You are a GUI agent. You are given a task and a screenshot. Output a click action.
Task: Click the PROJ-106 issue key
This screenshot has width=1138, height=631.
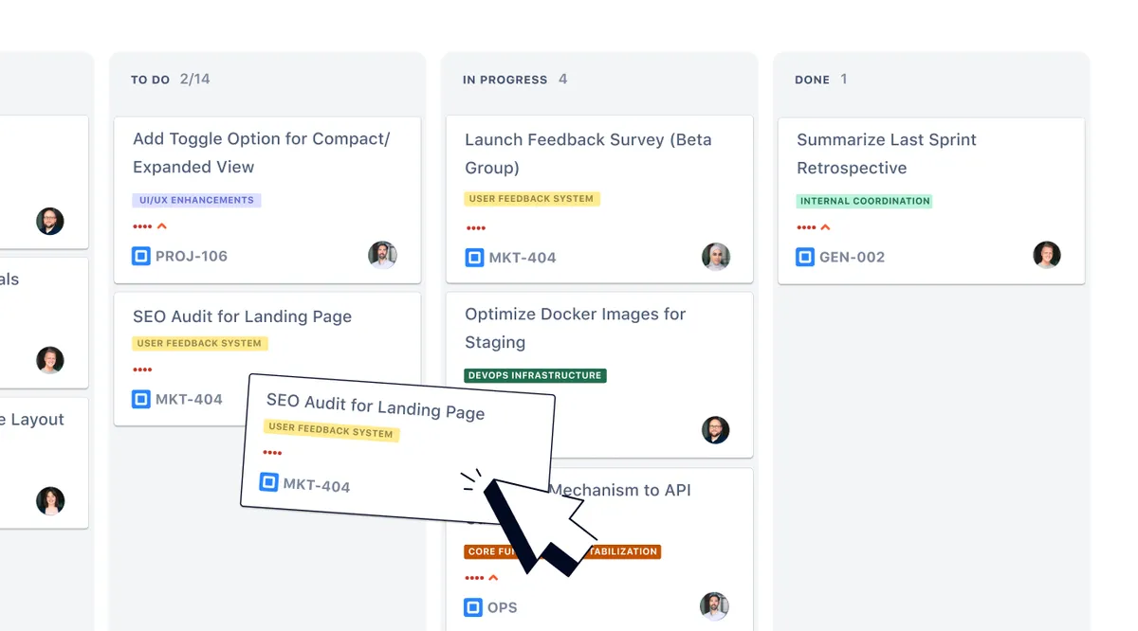point(192,256)
